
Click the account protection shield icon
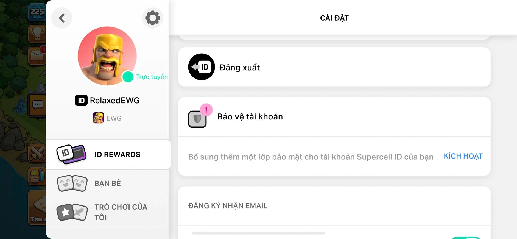pos(197,119)
